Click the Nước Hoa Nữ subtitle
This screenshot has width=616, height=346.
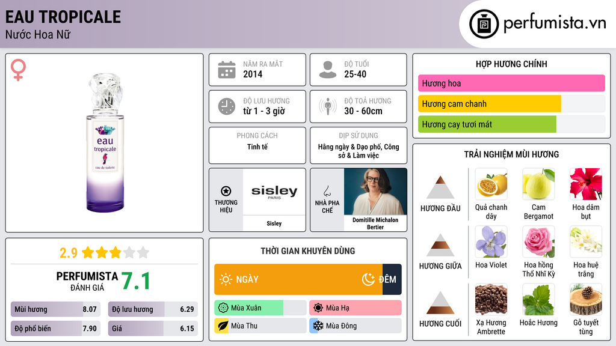click(38, 35)
